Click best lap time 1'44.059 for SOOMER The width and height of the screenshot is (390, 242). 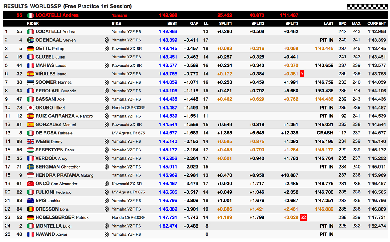click(x=168, y=83)
